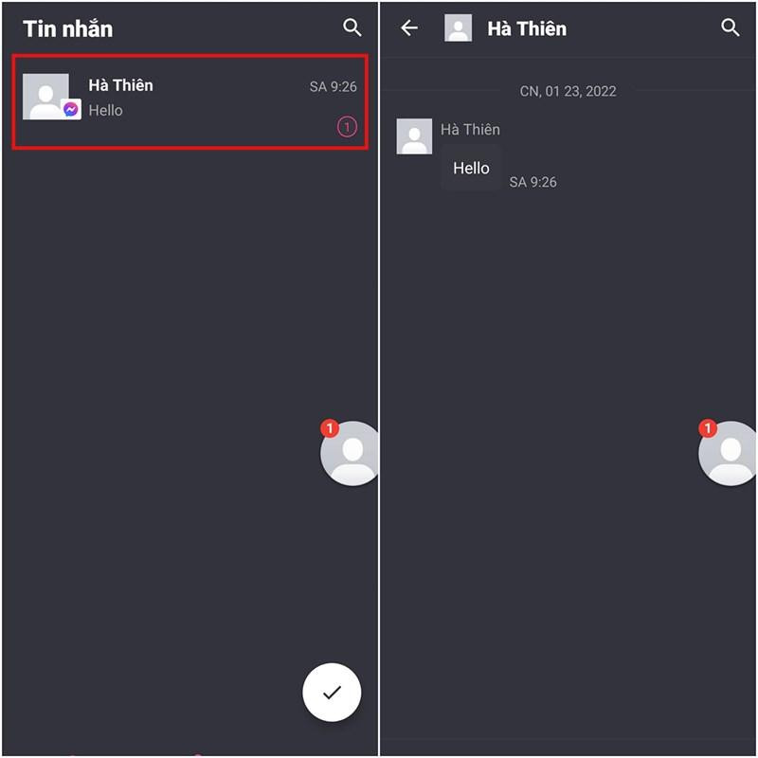758x758 pixels.
Task: Open the chat head bubble on the Tin nhắn screen
Action: pyautogui.click(x=350, y=453)
